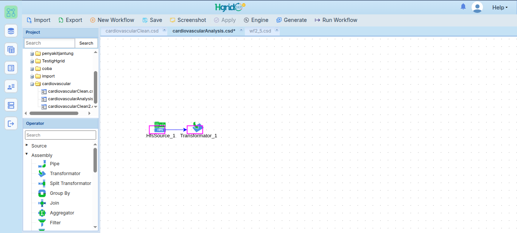Open the list view sidebar icon
Viewport: 517px width, 233px height.
11,68
